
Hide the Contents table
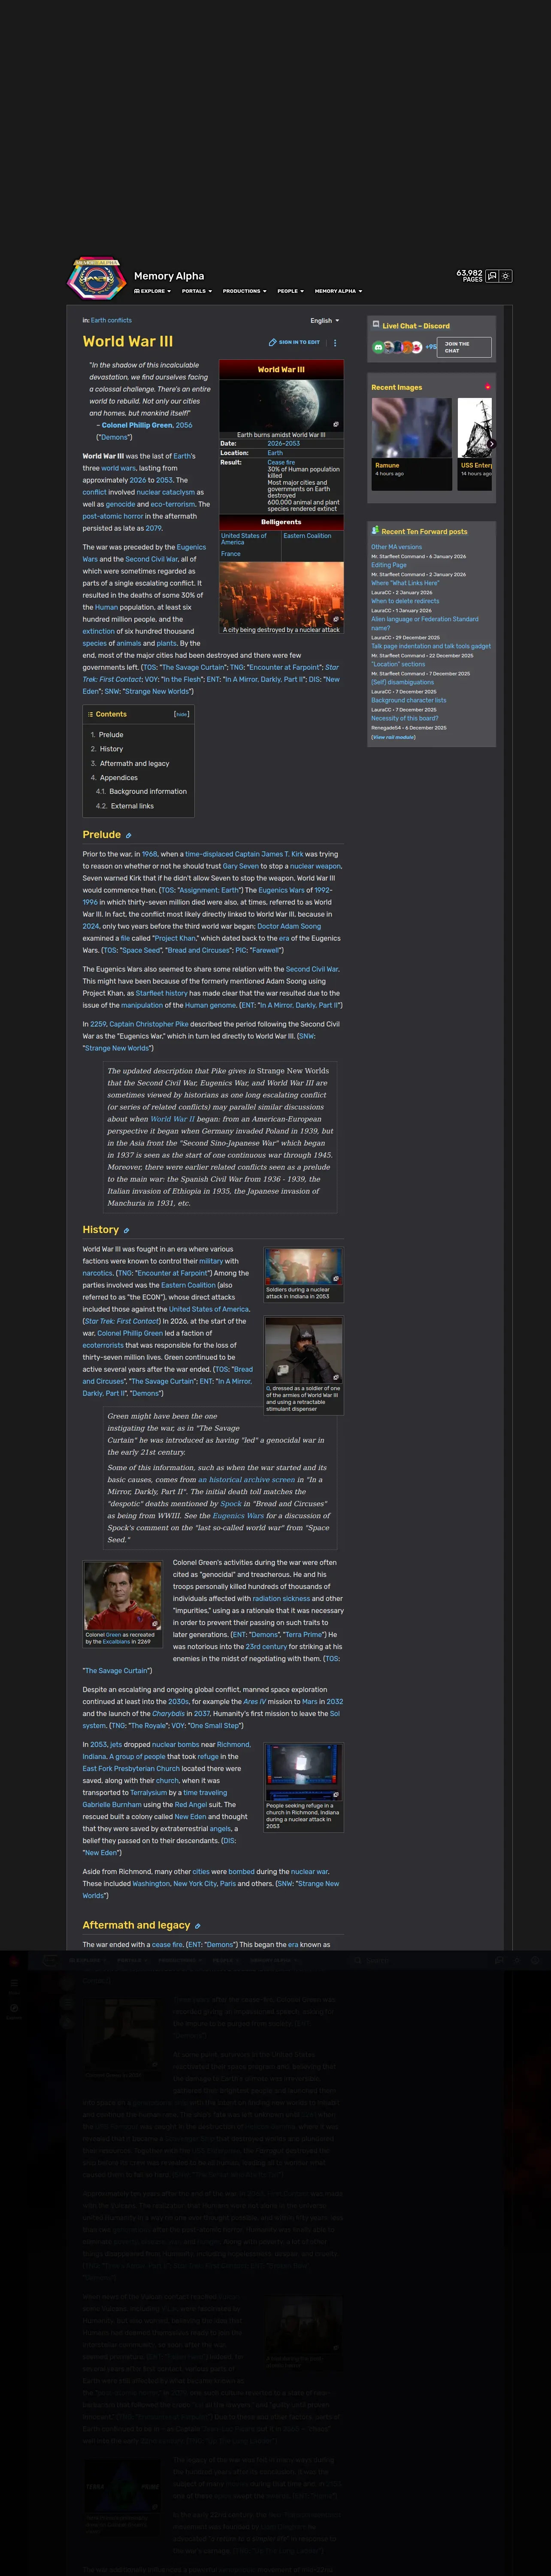click(x=181, y=715)
